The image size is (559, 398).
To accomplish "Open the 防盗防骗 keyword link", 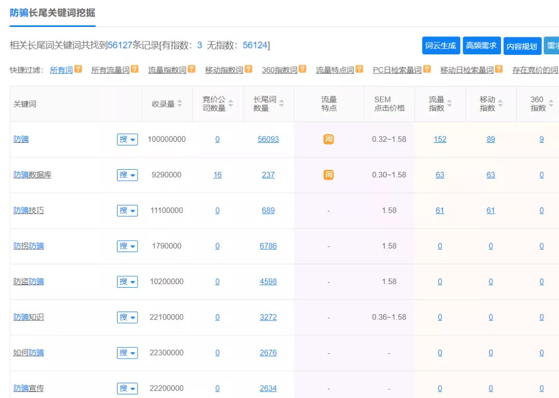I will (x=28, y=282).
